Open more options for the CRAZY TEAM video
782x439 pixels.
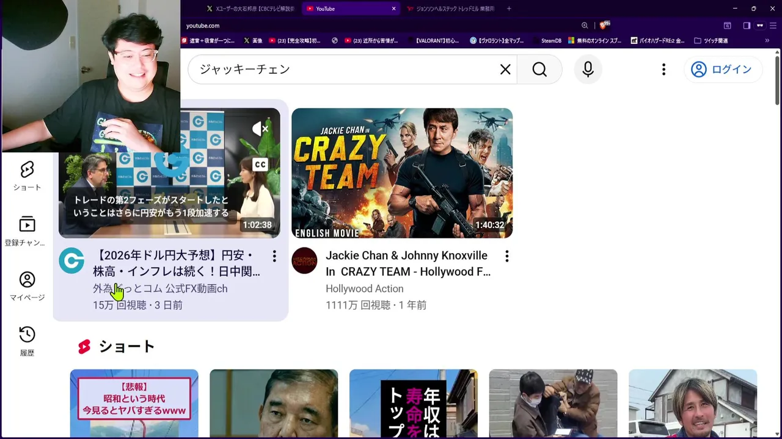coord(507,256)
